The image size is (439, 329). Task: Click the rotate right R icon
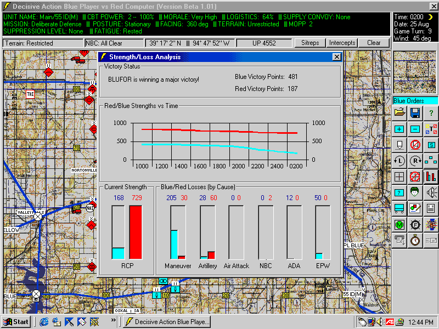(415, 161)
